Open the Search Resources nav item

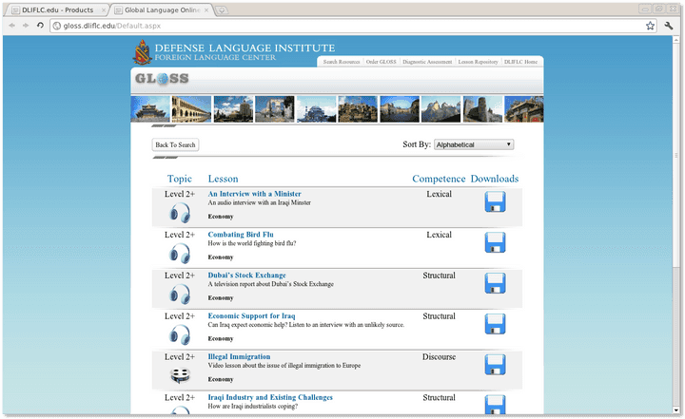pos(342,62)
